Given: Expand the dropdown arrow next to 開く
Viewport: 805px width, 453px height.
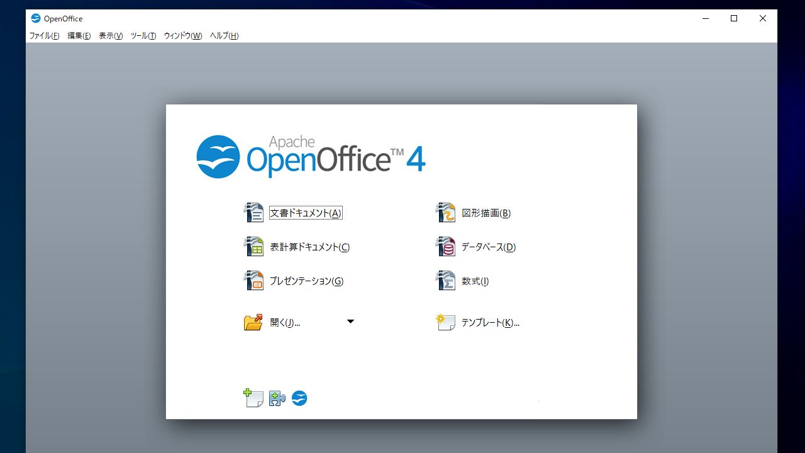Looking at the screenshot, I should point(350,322).
